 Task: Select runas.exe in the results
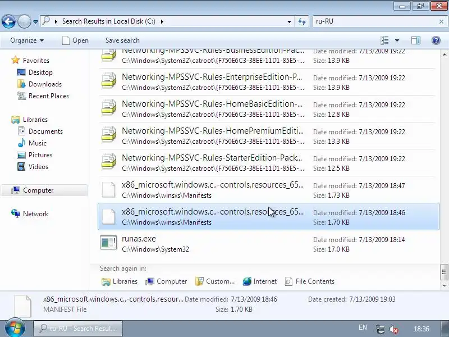click(x=268, y=243)
